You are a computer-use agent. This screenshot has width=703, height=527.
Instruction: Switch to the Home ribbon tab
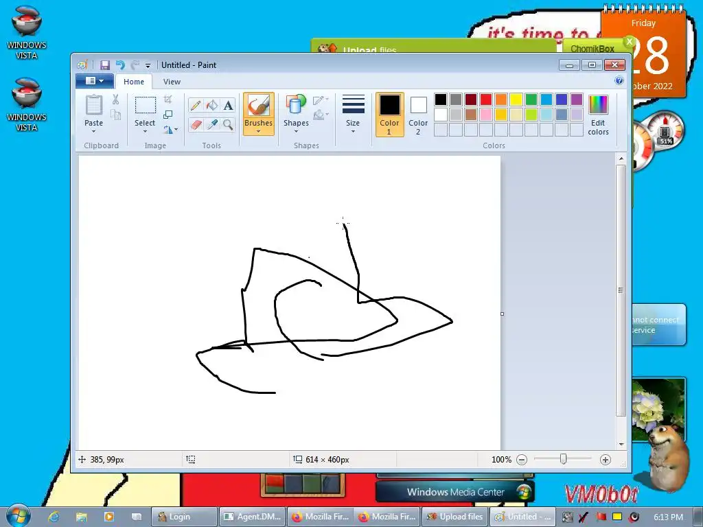point(134,82)
